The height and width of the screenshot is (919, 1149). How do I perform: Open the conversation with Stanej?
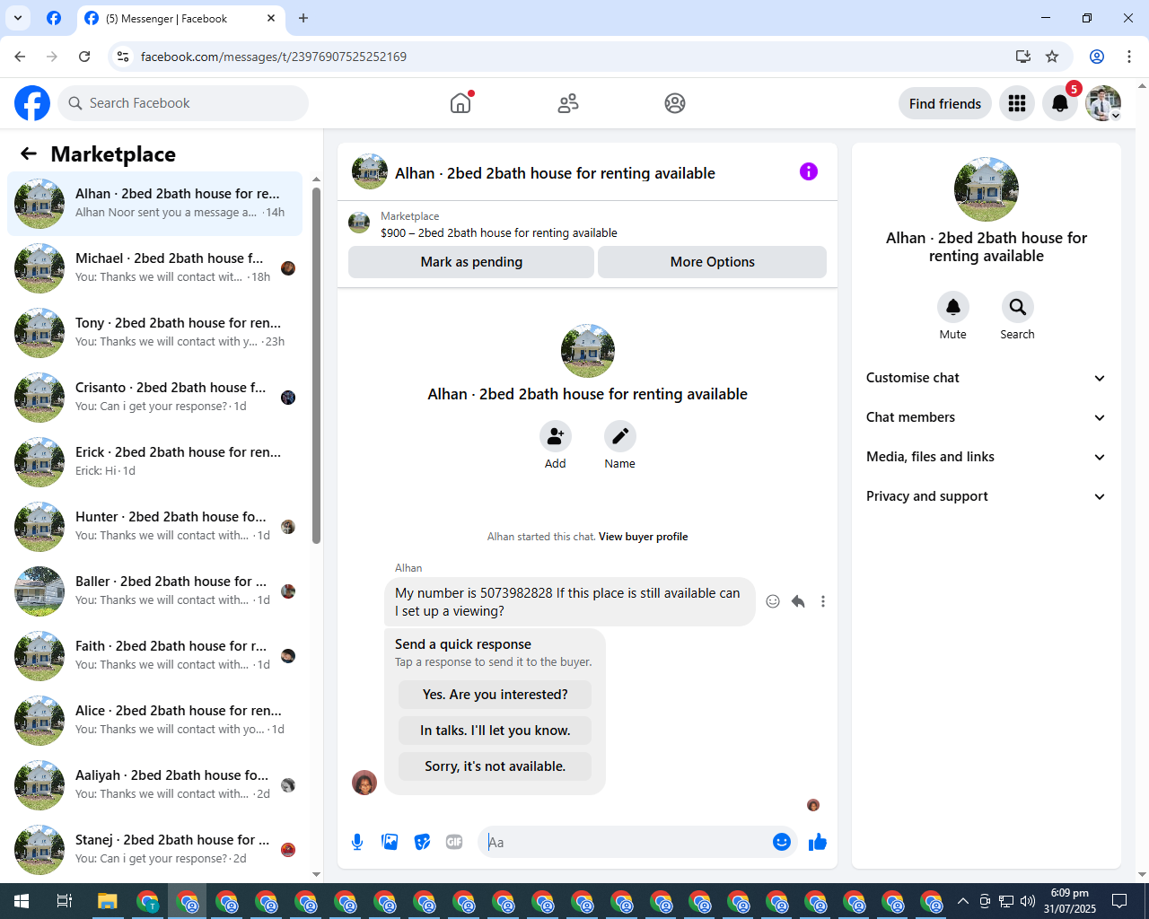click(155, 849)
